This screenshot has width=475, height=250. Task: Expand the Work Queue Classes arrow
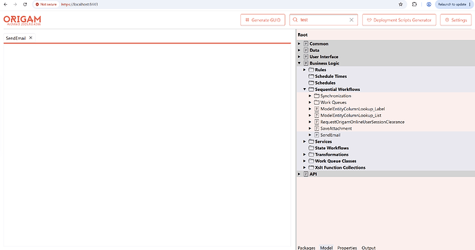coord(305,161)
